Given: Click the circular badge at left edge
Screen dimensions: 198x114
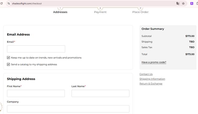Looking at the screenshot, I should pyautogui.click(x=1, y=107).
